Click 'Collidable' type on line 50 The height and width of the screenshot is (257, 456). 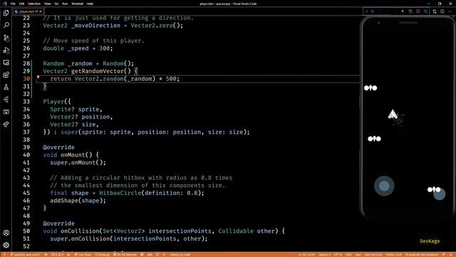pos(236,231)
